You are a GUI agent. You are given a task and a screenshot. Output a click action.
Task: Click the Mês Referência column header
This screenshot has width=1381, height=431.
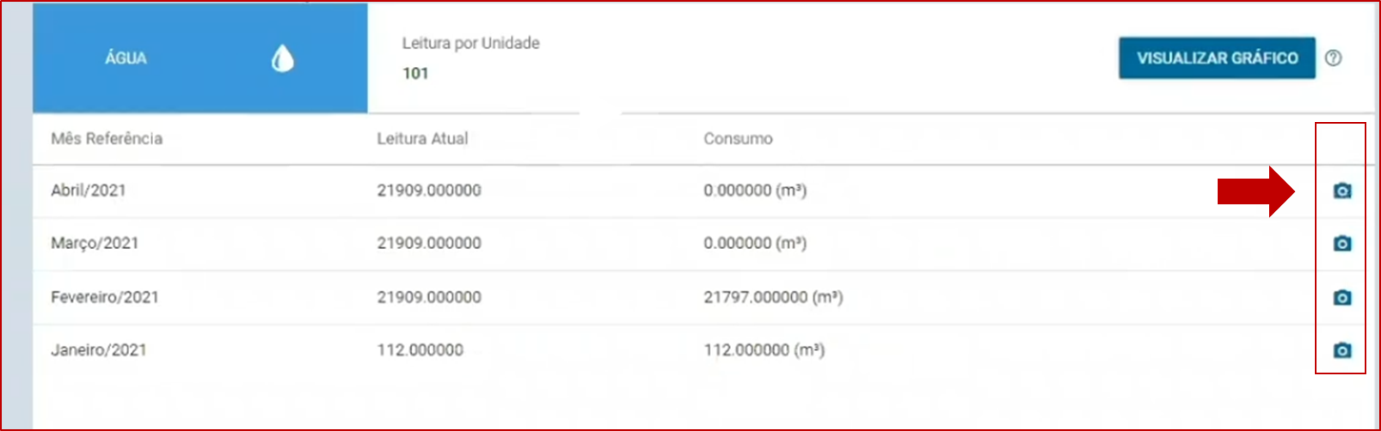107,138
